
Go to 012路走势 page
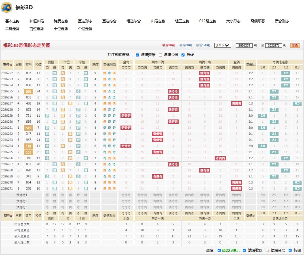[x=208, y=21]
